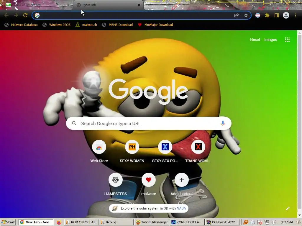Go forward using the forward arrow
The height and width of the screenshot is (226, 302).
pyautogui.click(x=16, y=15)
